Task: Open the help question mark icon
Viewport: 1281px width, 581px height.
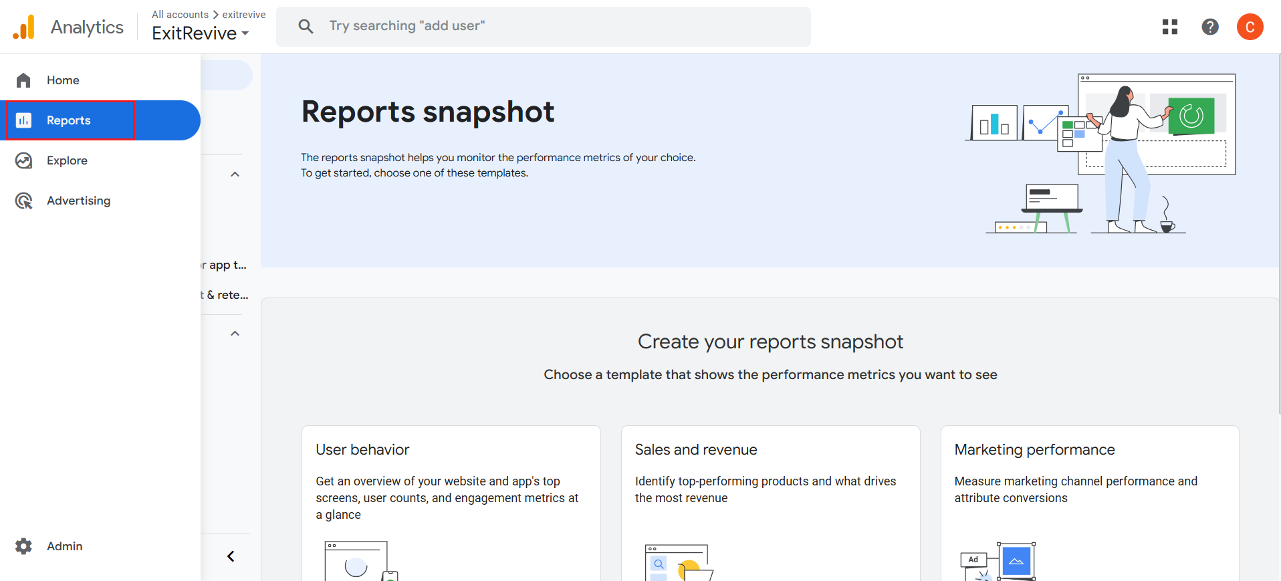Action: (1209, 27)
